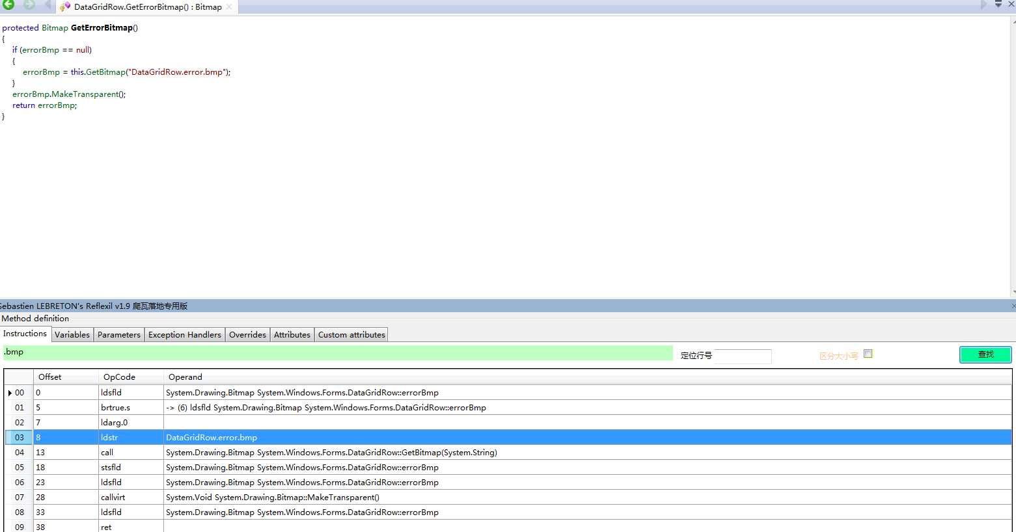Click MakeTransparent in decompiled code

pos(85,94)
